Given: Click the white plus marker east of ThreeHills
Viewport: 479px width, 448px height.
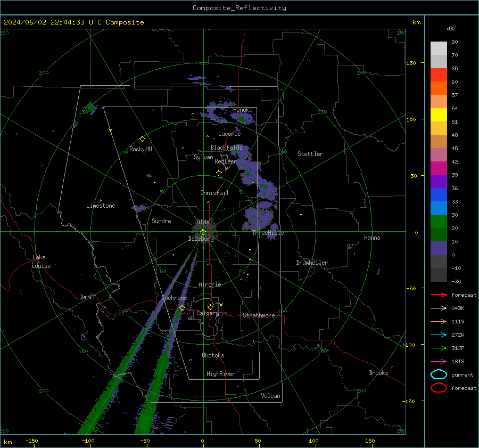Looking at the screenshot, I should (301, 214).
